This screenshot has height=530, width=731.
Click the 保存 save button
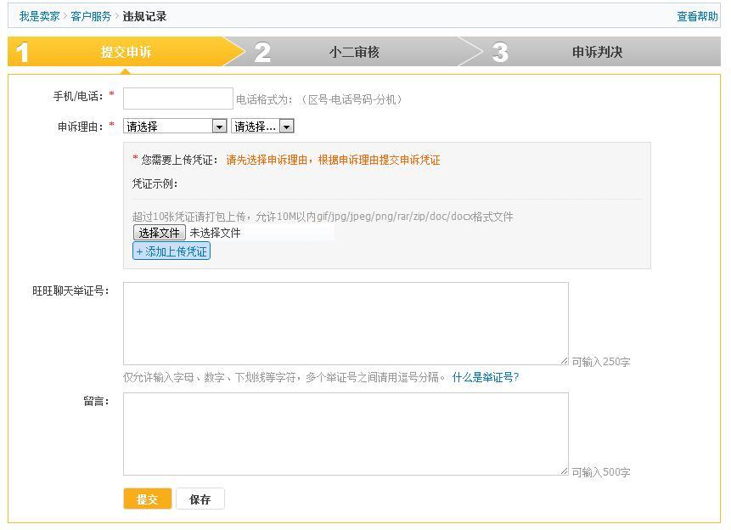point(200,499)
